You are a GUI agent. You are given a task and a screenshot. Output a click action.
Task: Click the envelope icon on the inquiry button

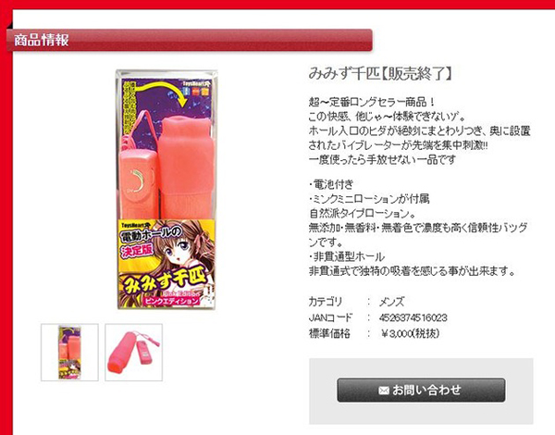pyautogui.click(x=384, y=391)
